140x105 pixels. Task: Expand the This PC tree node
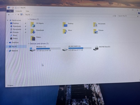tap(7, 46)
